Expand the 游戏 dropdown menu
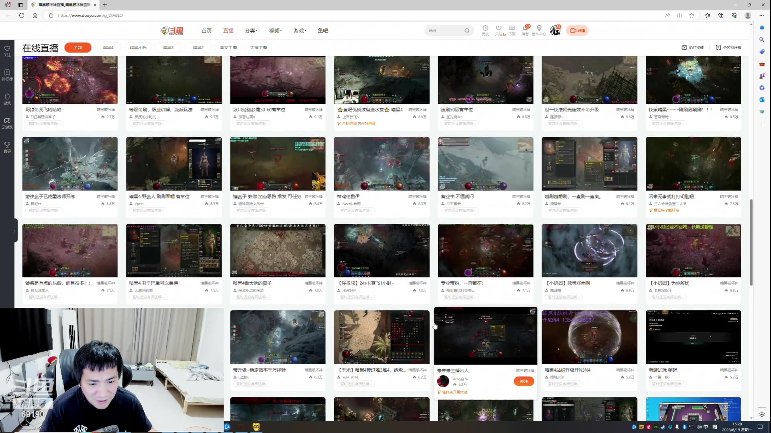771x433 pixels. 300,30
